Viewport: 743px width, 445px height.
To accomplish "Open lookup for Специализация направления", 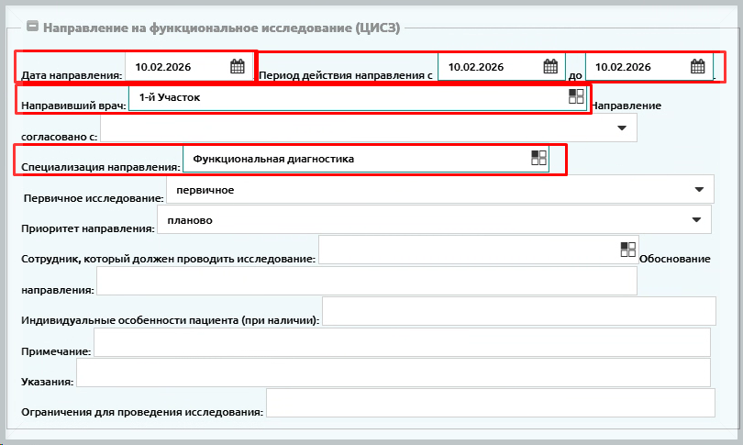I will tap(538, 158).
